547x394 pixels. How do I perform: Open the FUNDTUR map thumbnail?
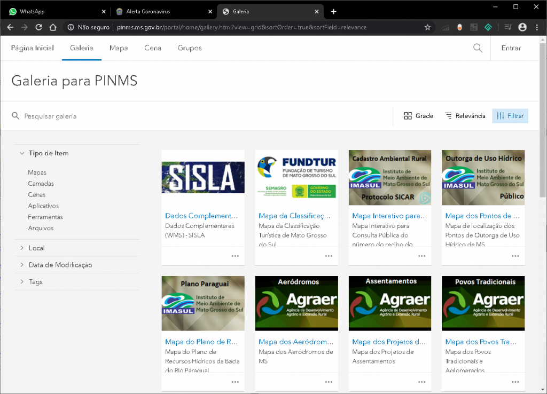click(x=296, y=177)
